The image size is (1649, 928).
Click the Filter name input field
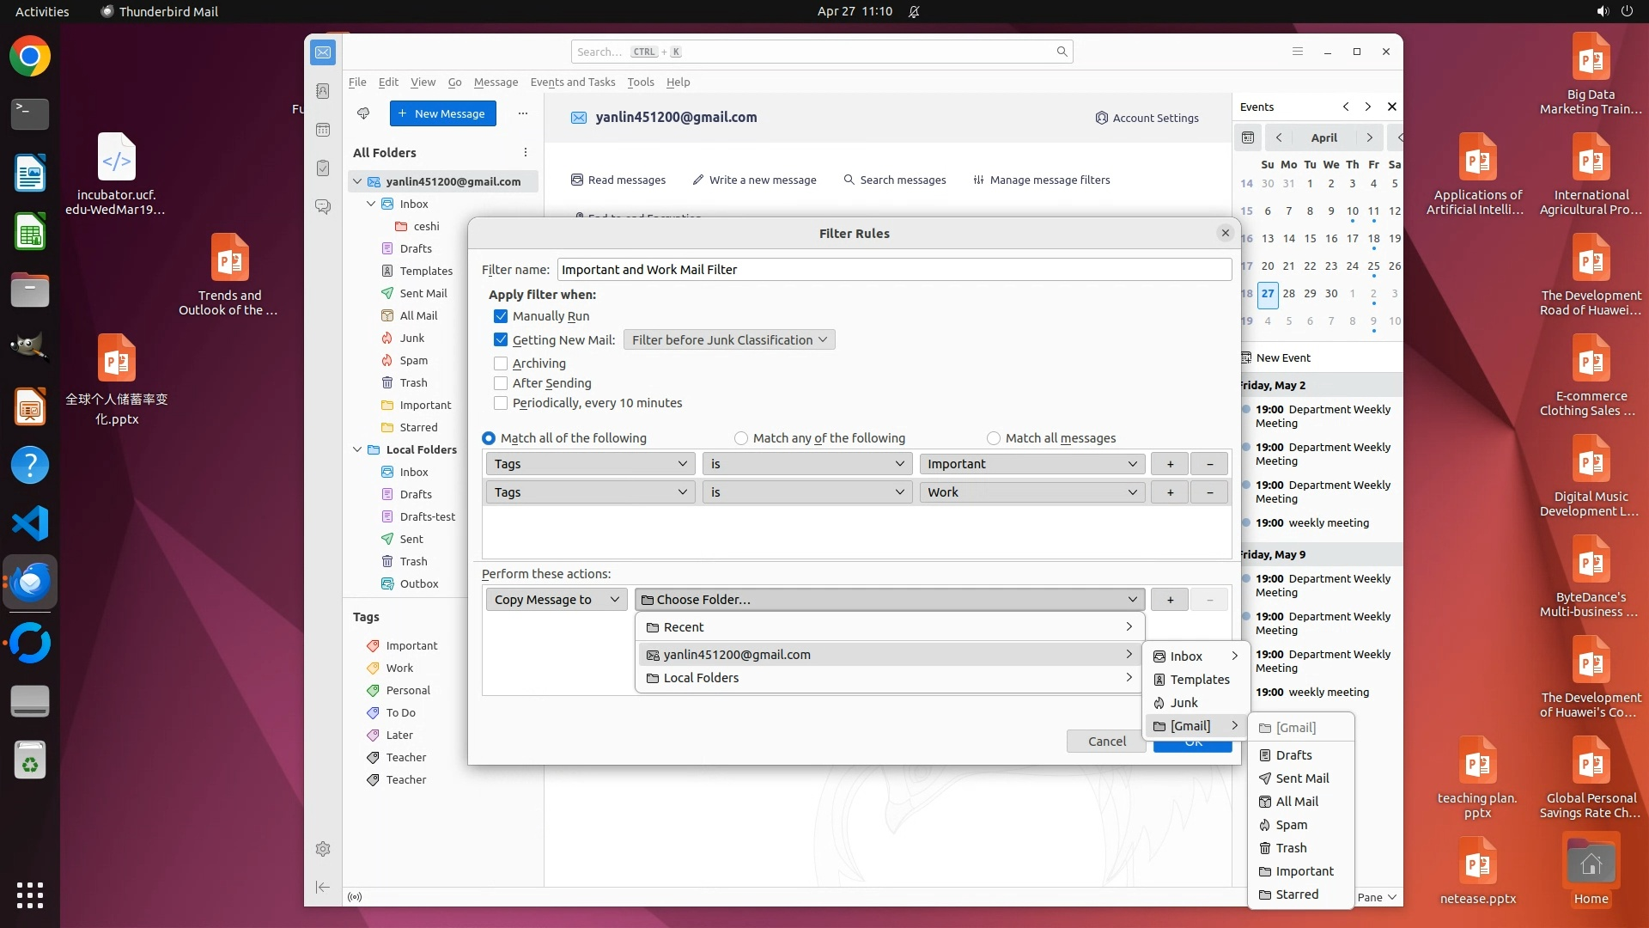[x=893, y=270]
